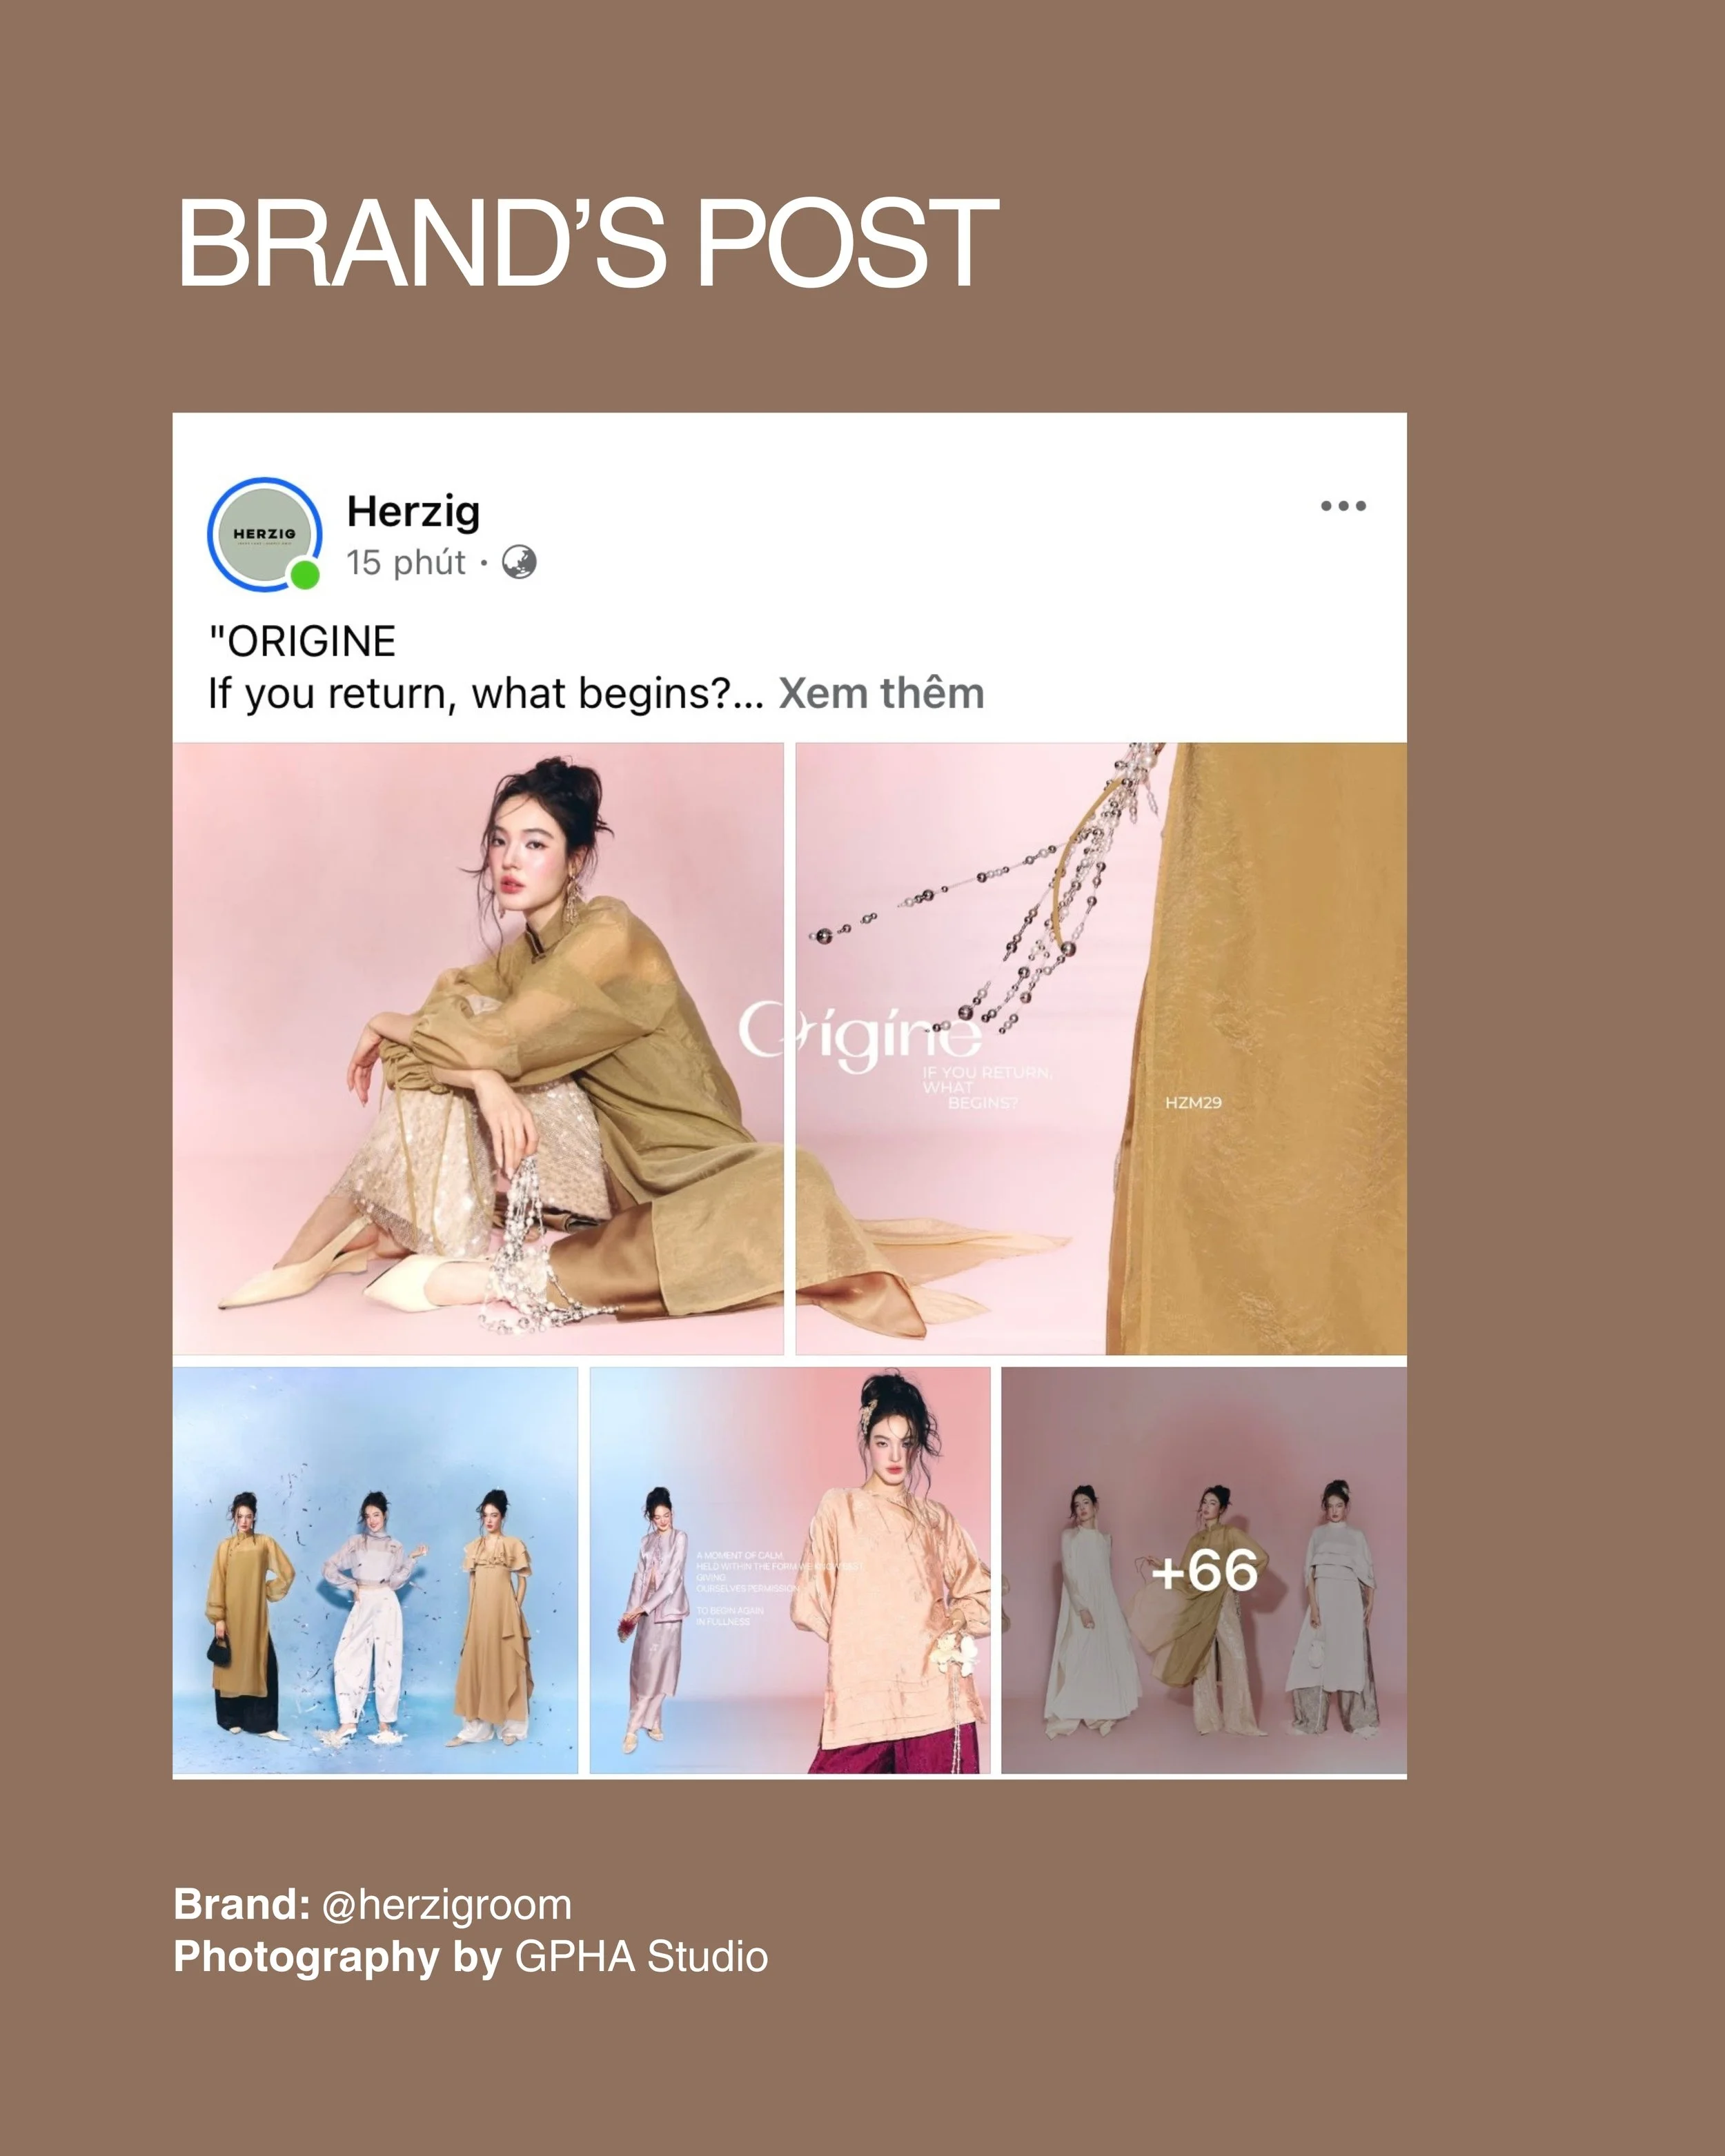
Task: Select the BRAND'S POST heading
Action: coord(588,242)
